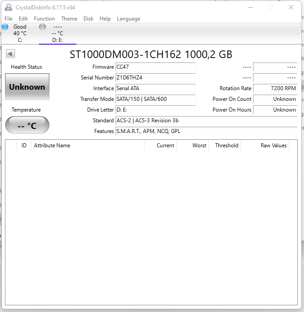
Task: Open the Edit menu
Action: coord(23,19)
